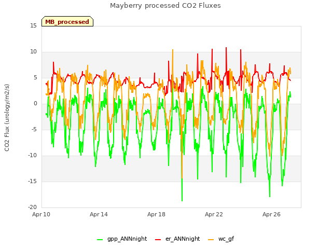The width and height of the screenshot is (332, 249).
Task: Click the orange wc_gf legend swatch
Action: pos(211,240)
